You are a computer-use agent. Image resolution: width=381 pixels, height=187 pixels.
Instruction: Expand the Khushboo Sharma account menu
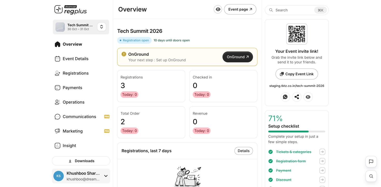pyautogui.click(x=106, y=176)
